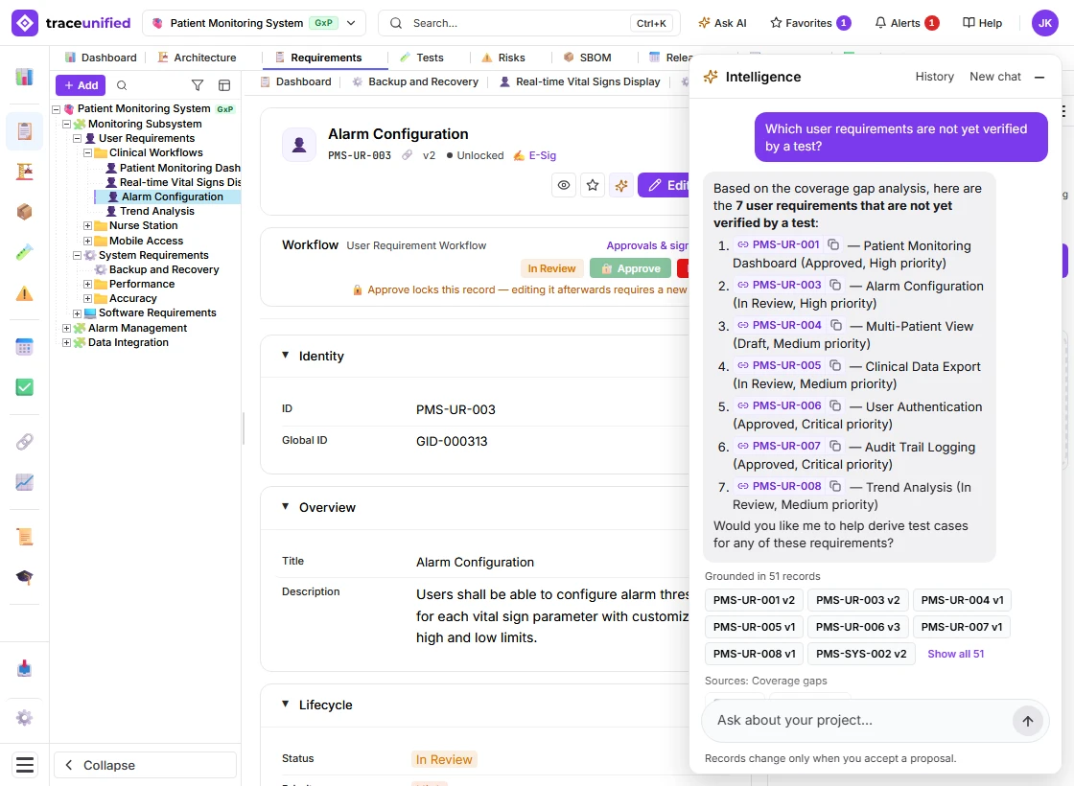Open the Real-time Vital Signs Display sub-tab
Screen dimensions: 1074x786
tap(580, 81)
